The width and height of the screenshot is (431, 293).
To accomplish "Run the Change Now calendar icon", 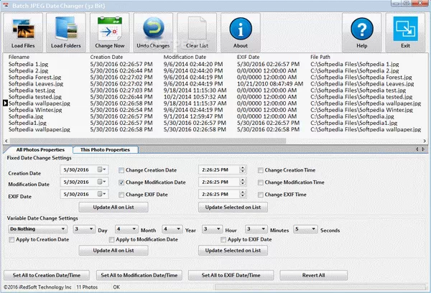I will coord(110,32).
